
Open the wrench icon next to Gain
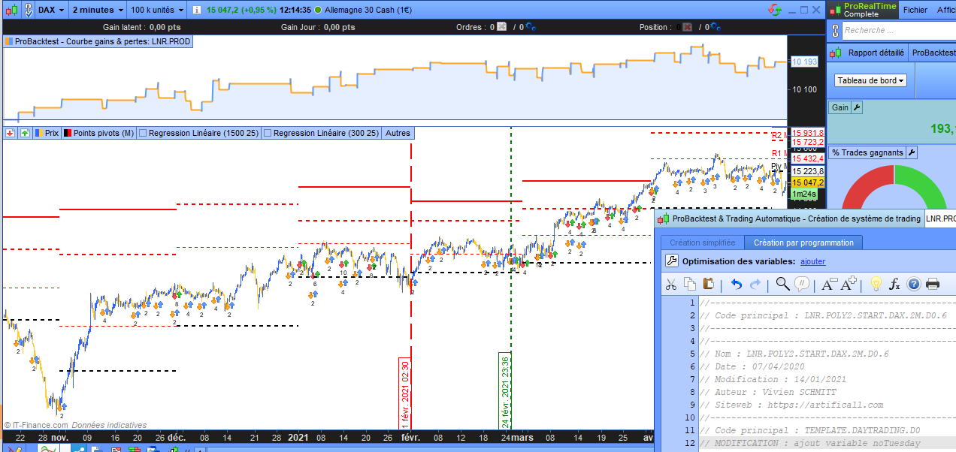[x=857, y=107]
